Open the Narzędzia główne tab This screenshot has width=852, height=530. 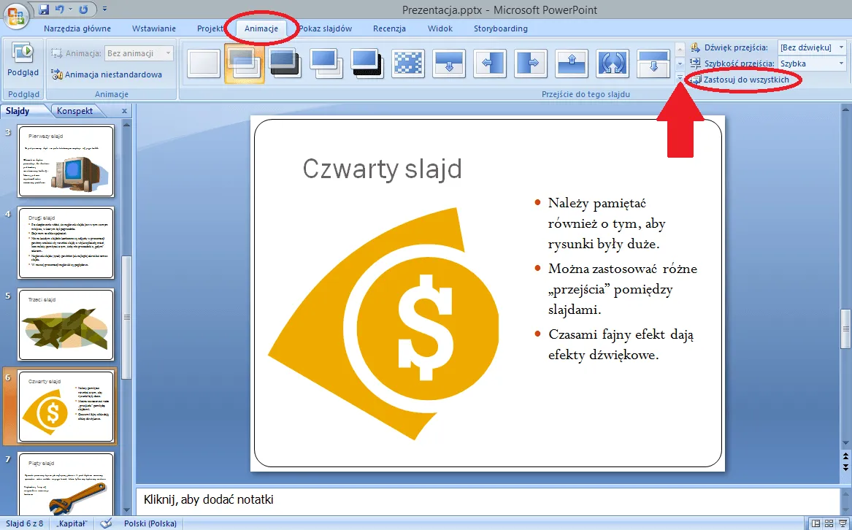click(77, 28)
